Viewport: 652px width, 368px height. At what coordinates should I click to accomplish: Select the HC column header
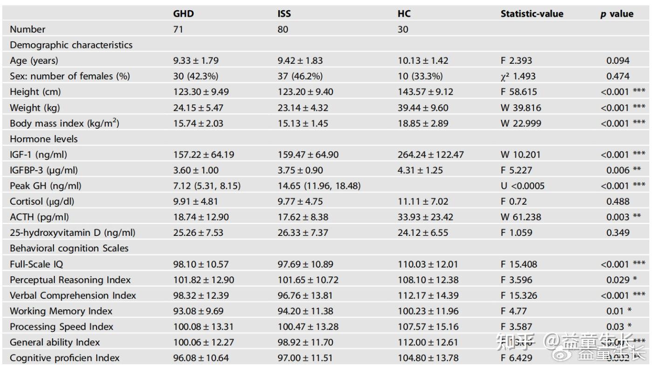(x=404, y=13)
